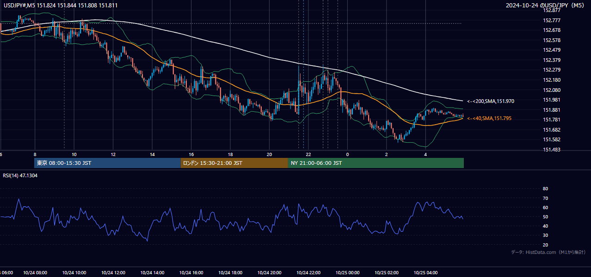Click price axis value 152.180
Viewport: 591px width, 277px height.
tap(552, 80)
